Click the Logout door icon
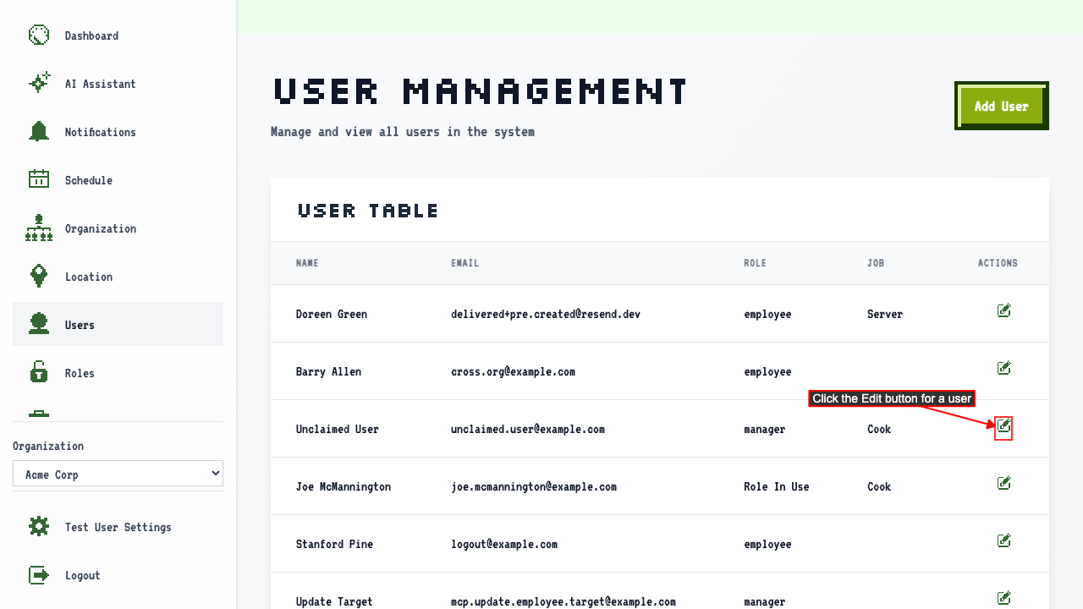 tap(39, 575)
